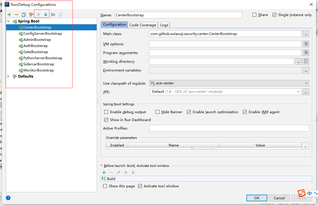
Task: Open the JRE dropdown
Action: click(225, 92)
